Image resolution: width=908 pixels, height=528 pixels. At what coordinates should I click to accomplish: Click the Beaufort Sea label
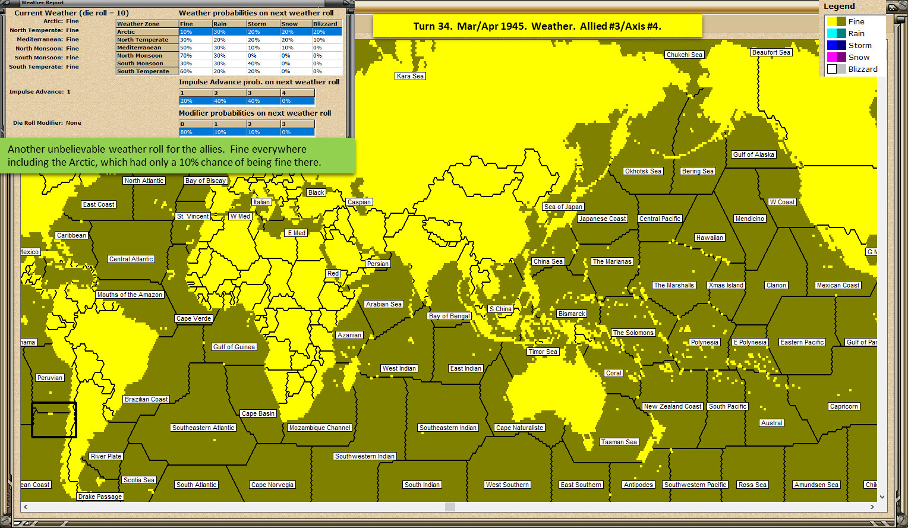(x=771, y=52)
